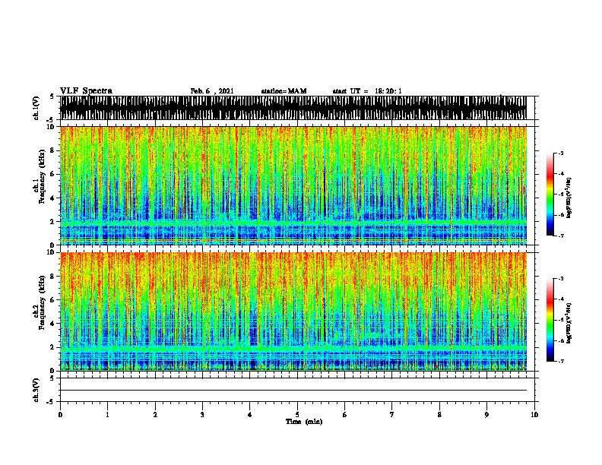The width and height of the screenshot is (602, 465).
Task: Click the "Time (min)" axis title
Action: tap(304, 422)
